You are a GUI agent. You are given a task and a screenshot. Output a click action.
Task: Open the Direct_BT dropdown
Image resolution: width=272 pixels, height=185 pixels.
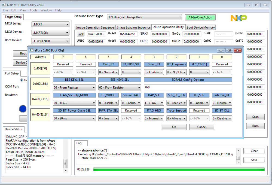coord(154,72)
